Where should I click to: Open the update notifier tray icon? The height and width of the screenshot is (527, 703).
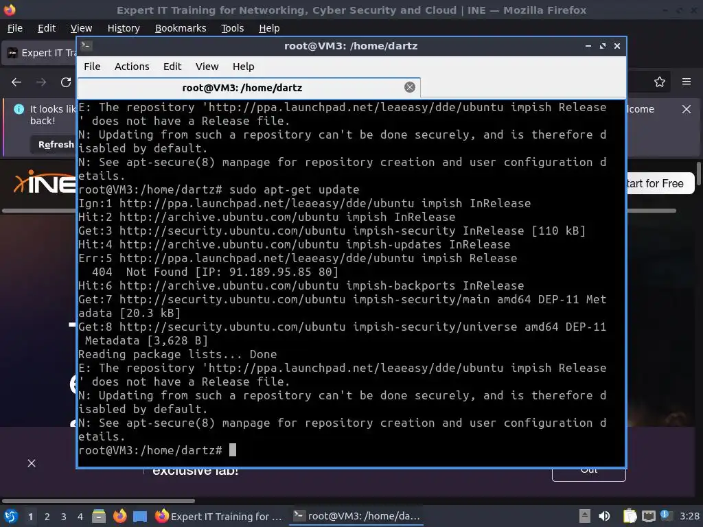pyautogui.click(x=666, y=516)
